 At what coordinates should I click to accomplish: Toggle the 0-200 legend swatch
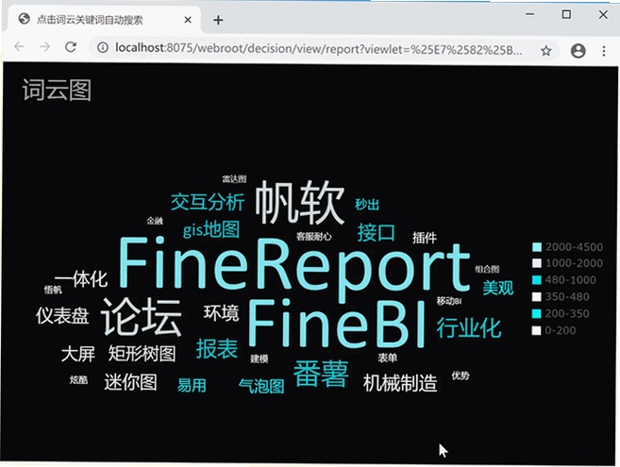tap(536, 330)
